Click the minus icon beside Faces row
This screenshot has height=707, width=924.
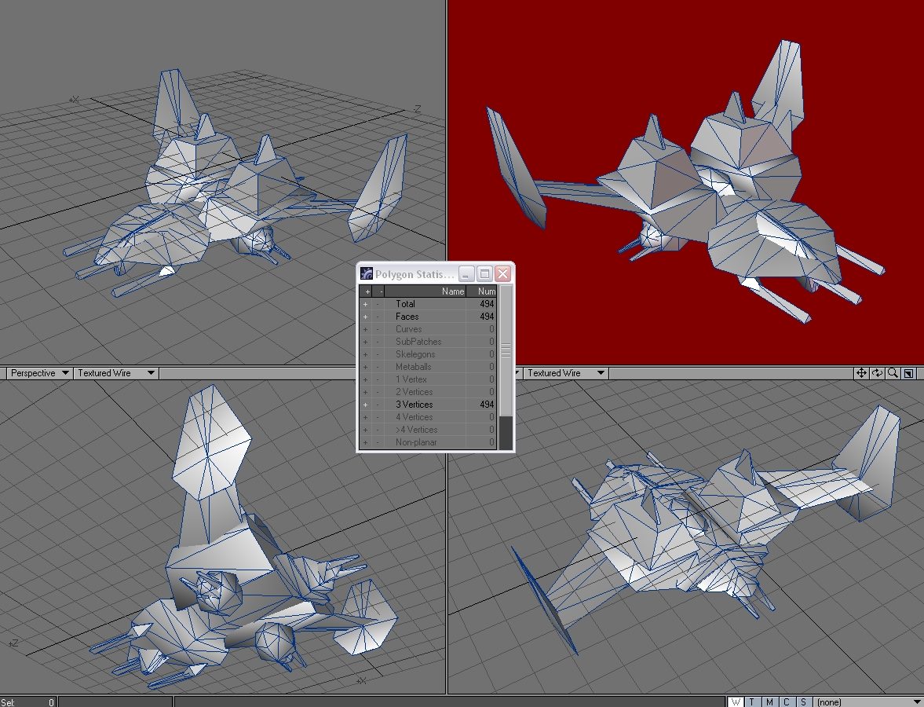378,317
